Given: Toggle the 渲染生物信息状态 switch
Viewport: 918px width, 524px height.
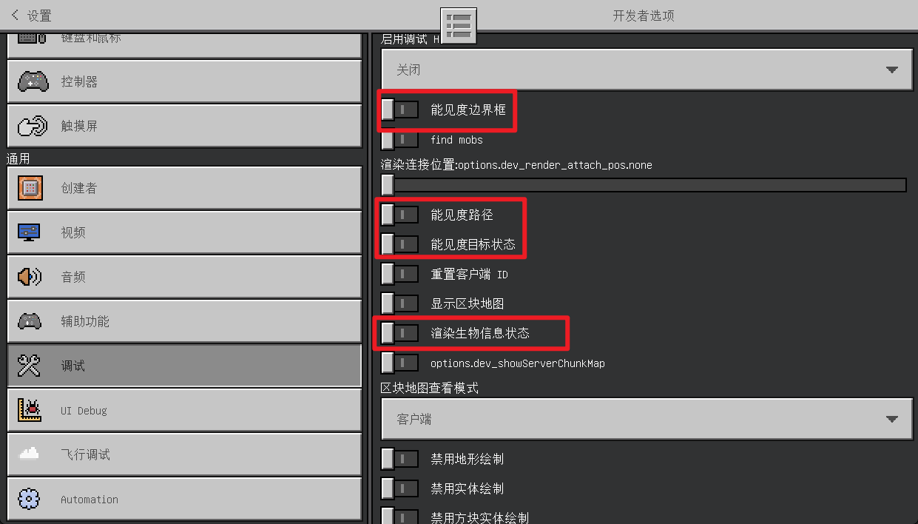Looking at the screenshot, I should click(x=399, y=333).
